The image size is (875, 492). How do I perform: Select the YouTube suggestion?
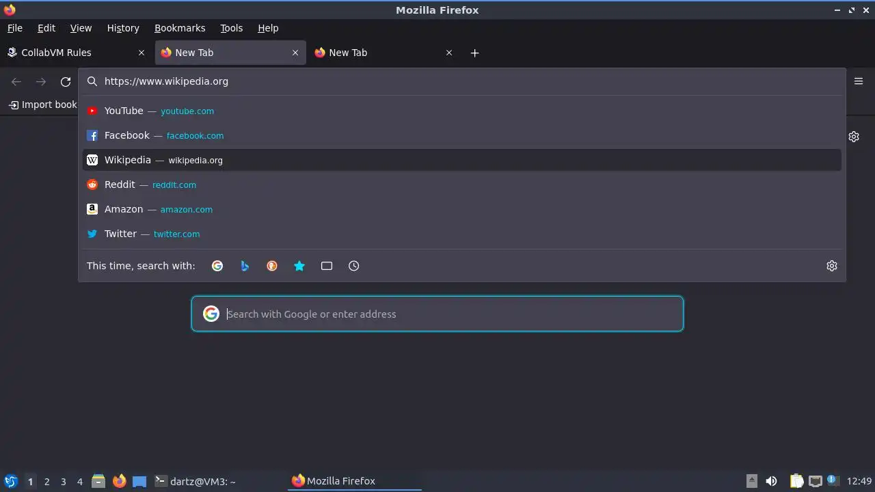(462, 111)
